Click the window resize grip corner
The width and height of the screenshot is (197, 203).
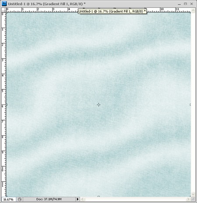tap(193, 199)
